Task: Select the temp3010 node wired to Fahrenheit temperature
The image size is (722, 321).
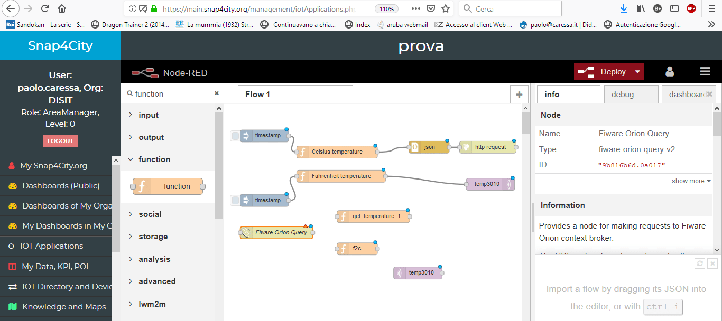Action: [x=490, y=184]
